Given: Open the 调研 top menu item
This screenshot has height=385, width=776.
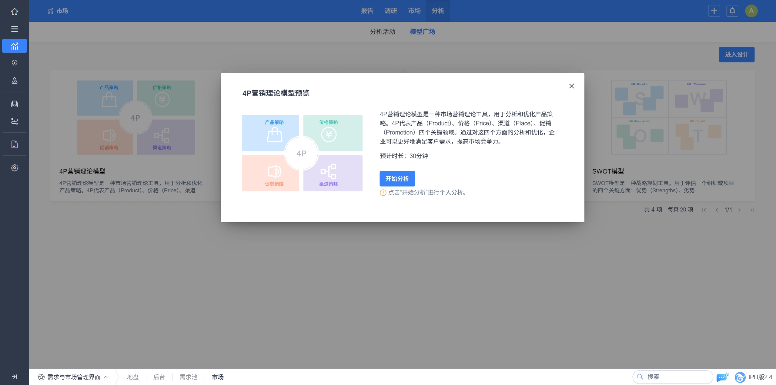Looking at the screenshot, I should (x=390, y=11).
